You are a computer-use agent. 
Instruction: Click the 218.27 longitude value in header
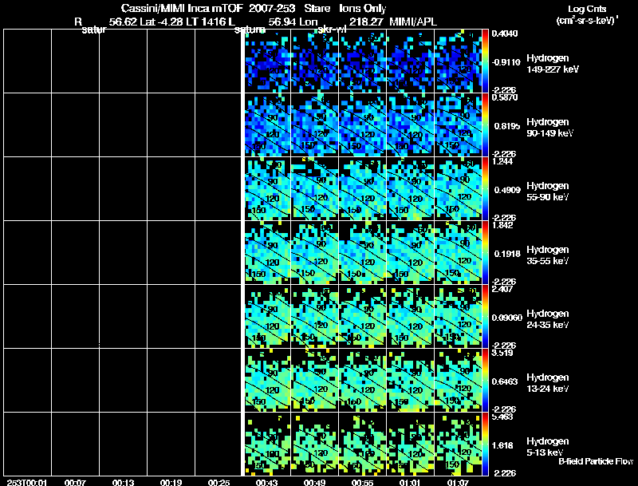[366, 22]
